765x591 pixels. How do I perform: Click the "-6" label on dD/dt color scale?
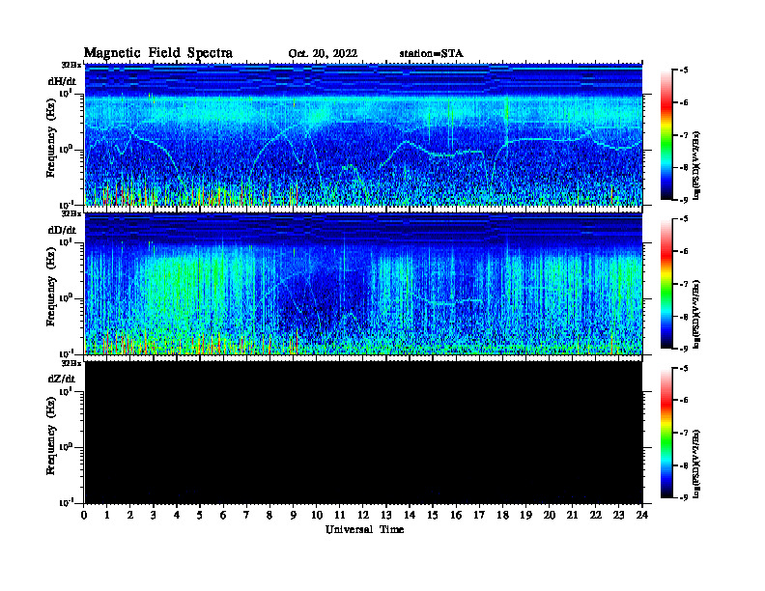(684, 252)
